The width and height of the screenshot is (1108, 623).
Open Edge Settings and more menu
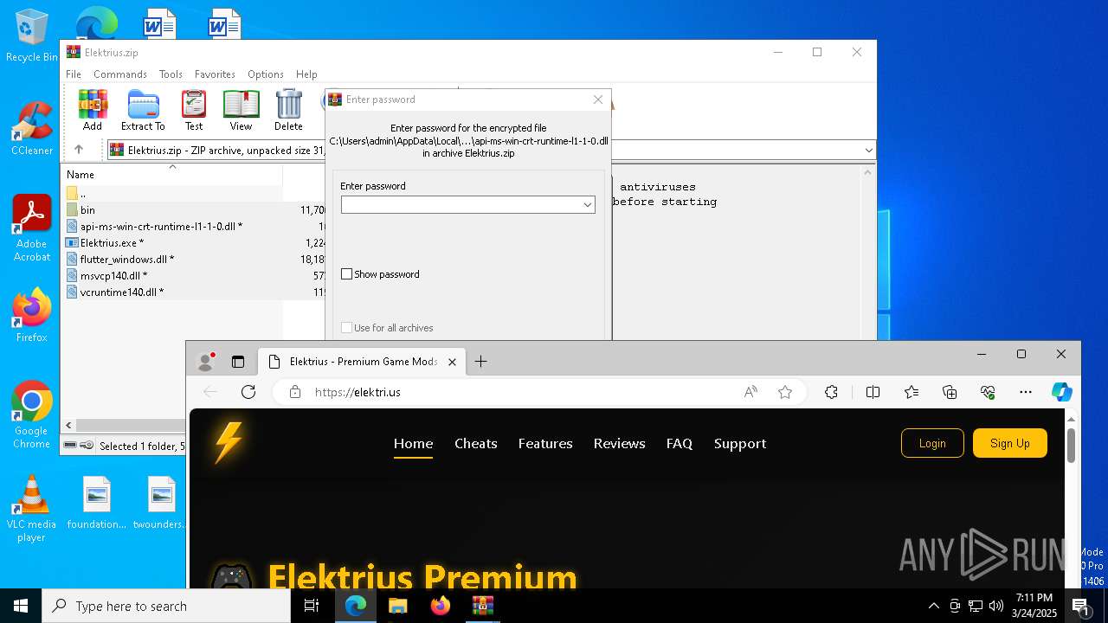coord(1026,392)
